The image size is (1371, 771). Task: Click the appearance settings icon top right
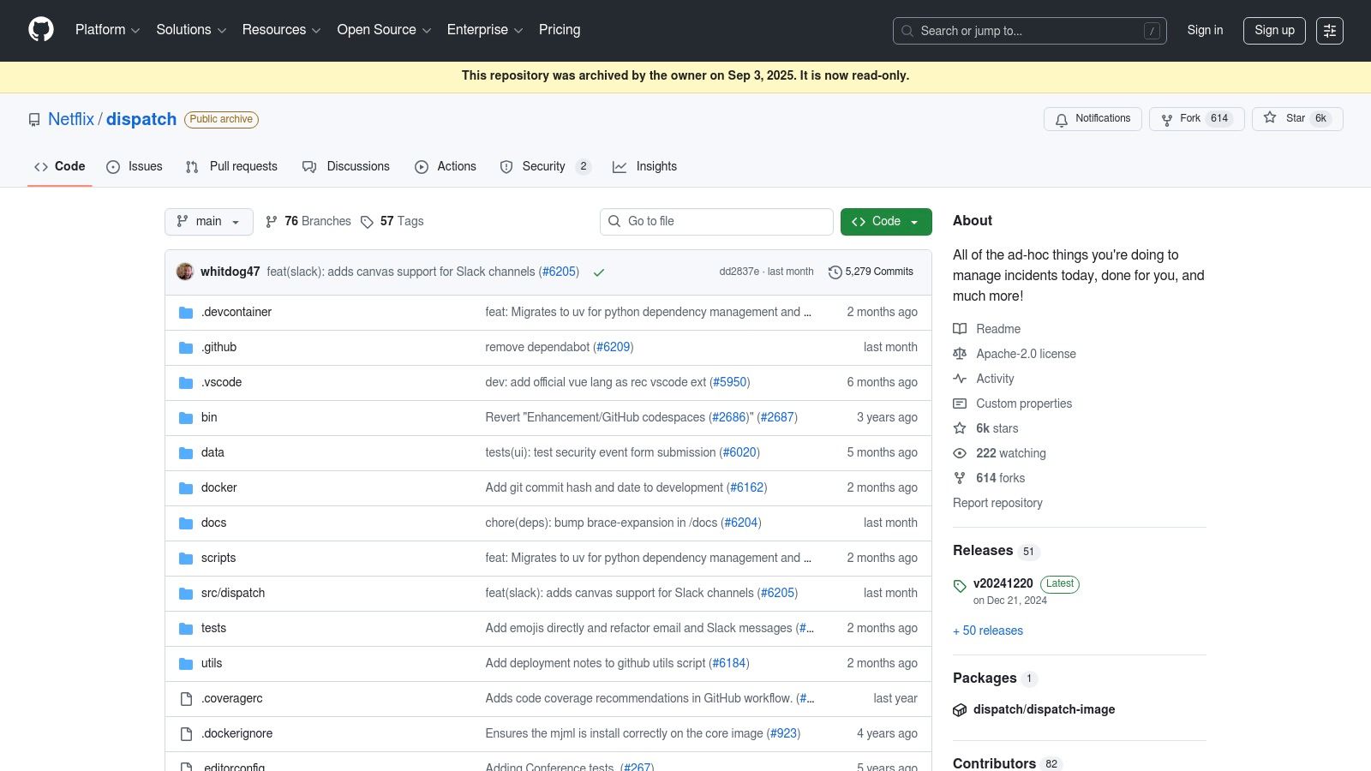click(x=1329, y=31)
